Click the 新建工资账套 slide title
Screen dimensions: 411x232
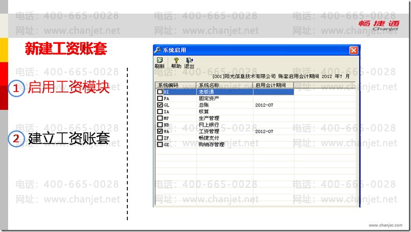(66, 49)
